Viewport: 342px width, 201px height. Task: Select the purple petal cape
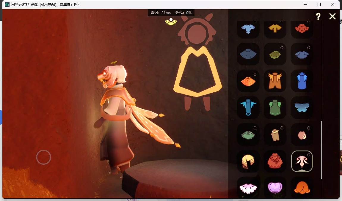coord(275,188)
